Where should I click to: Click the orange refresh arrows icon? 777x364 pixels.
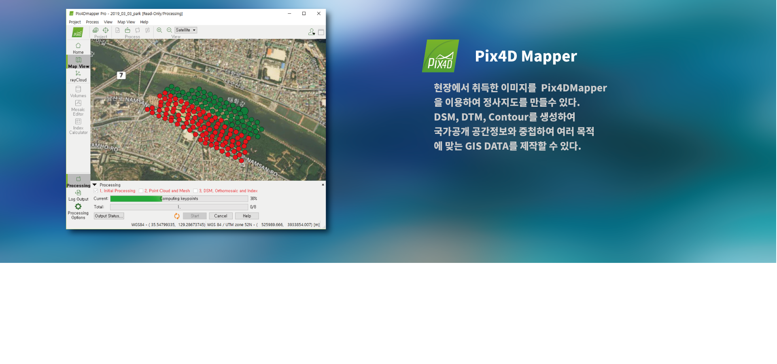pyautogui.click(x=177, y=216)
